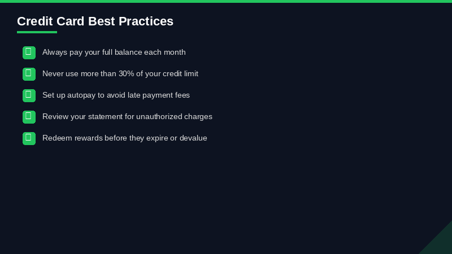Click the green accent bar atop the slide
Screen dimensions: 452x254
click(226, 1)
